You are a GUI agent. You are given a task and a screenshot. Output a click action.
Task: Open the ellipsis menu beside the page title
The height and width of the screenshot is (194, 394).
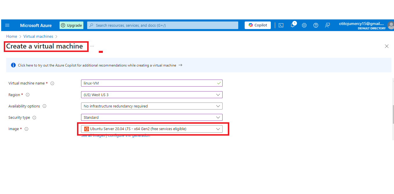[92, 46]
